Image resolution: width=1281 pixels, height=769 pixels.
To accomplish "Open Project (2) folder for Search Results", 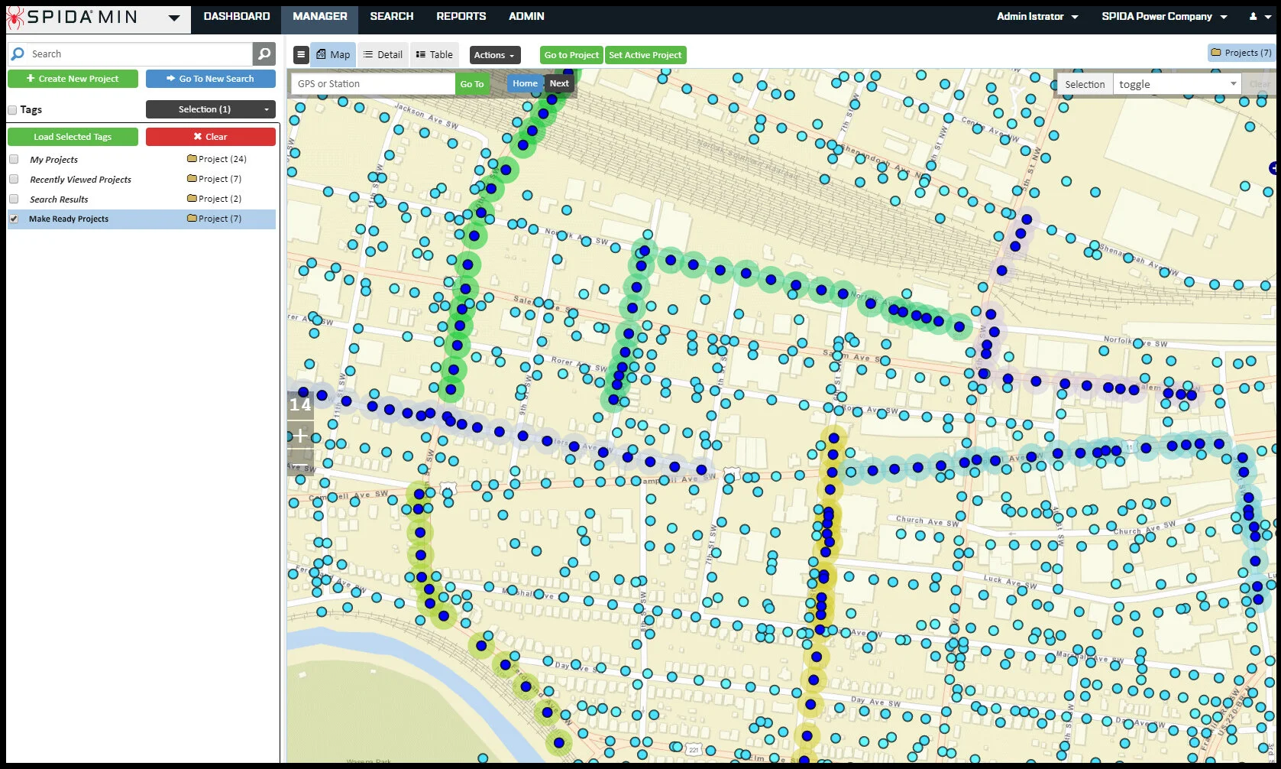I will pos(215,199).
